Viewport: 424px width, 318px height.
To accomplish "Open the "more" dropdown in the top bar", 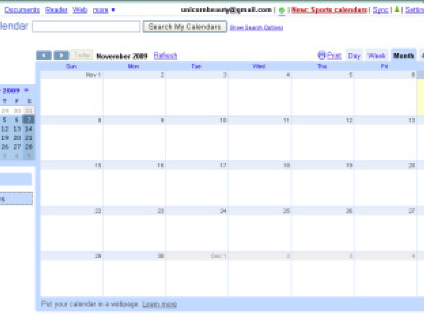I will click(x=102, y=9).
